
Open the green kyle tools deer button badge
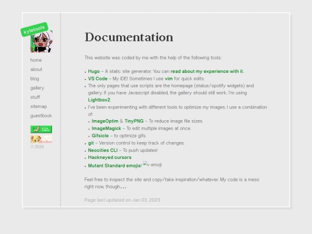[41, 129]
